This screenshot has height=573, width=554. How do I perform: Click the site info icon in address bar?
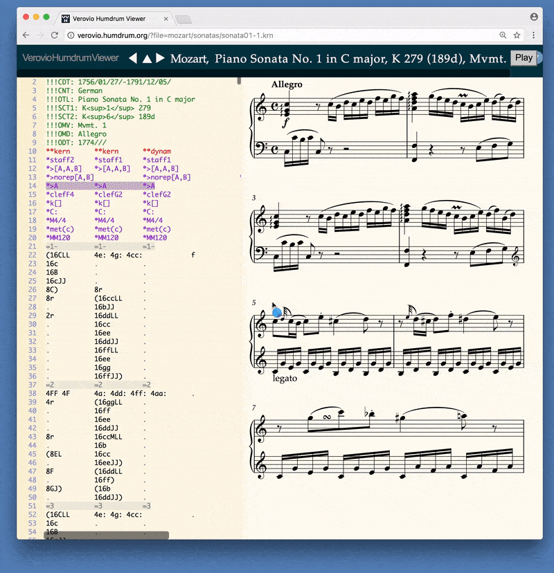tap(71, 35)
